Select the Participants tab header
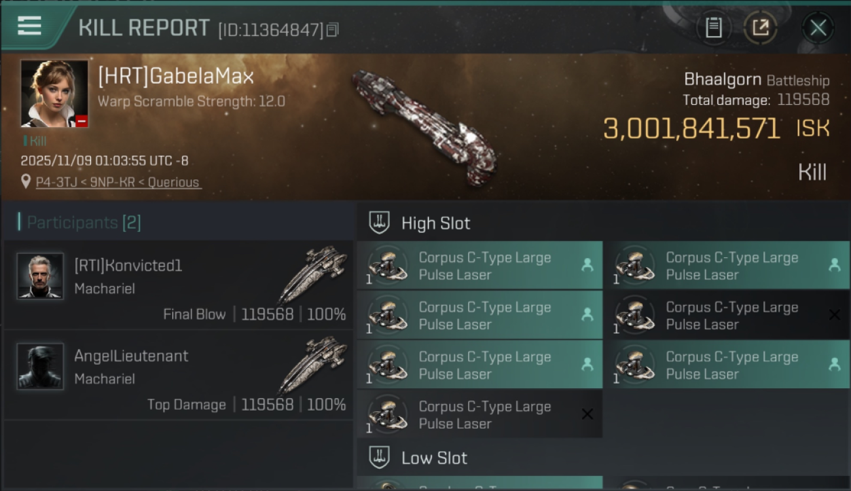The height and width of the screenshot is (491, 851). tap(79, 223)
